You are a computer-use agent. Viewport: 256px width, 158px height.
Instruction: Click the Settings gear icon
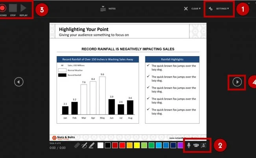coord(211,9)
